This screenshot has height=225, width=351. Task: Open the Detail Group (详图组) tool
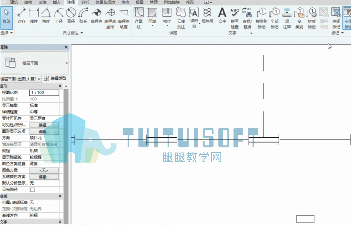(x=194, y=18)
